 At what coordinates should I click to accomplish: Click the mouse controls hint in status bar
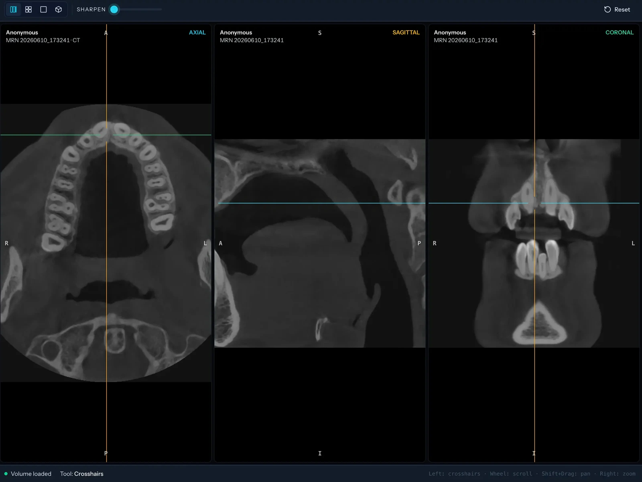click(532, 474)
